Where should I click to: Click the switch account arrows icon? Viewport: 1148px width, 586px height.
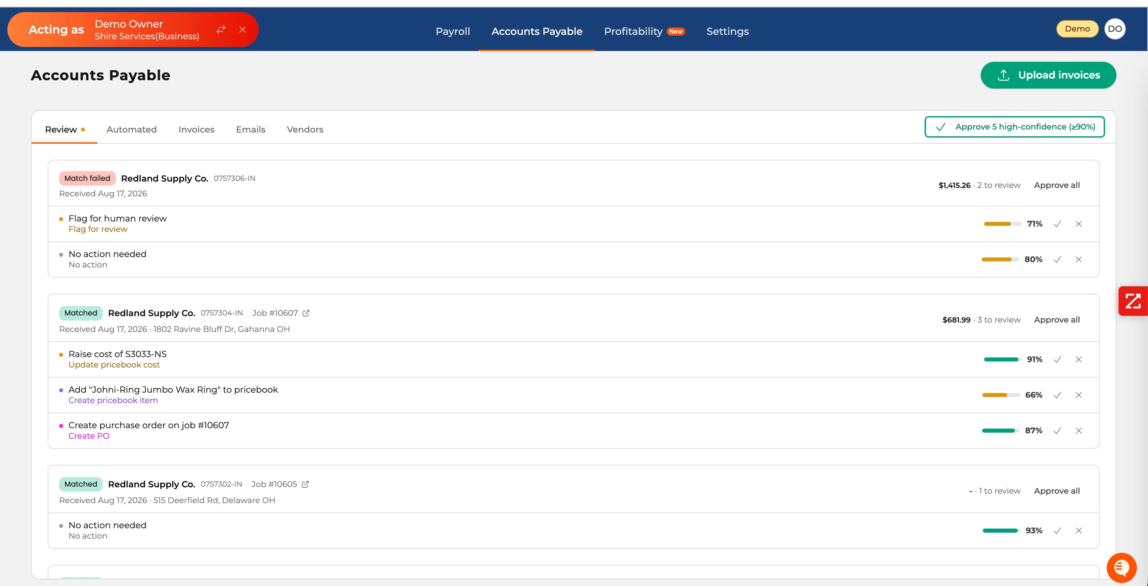[221, 30]
